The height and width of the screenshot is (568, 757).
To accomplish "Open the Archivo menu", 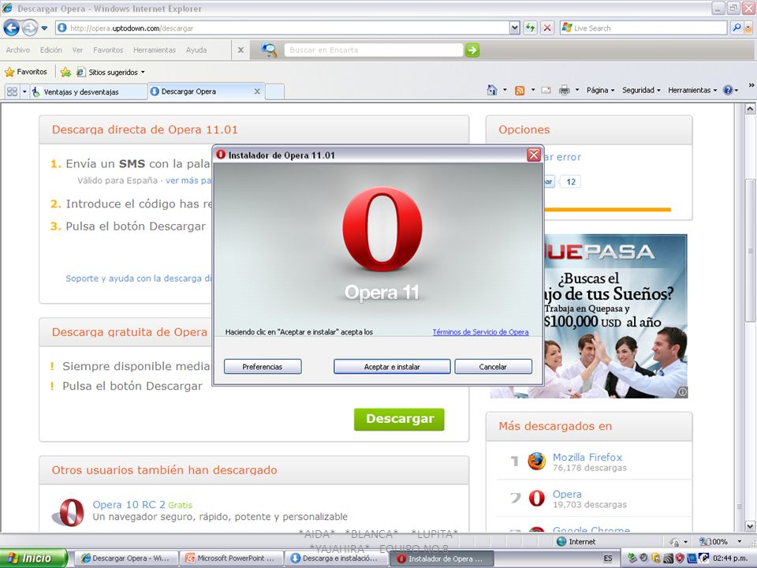I will pyautogui.click(x=18, y=50).
